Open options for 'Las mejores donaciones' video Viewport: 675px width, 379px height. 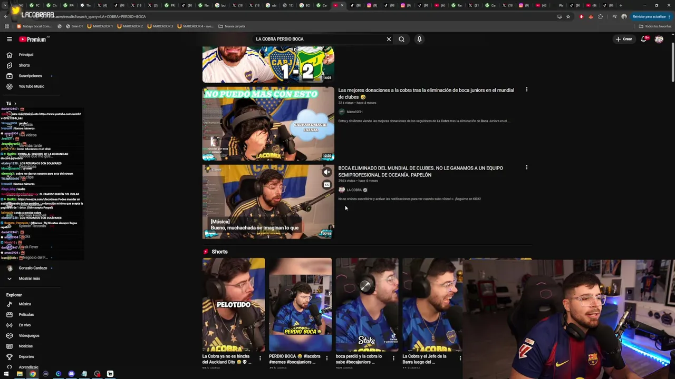526,89
